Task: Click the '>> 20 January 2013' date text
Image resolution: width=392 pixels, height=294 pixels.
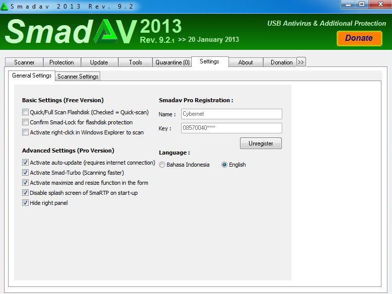Action: coord(208,40)
